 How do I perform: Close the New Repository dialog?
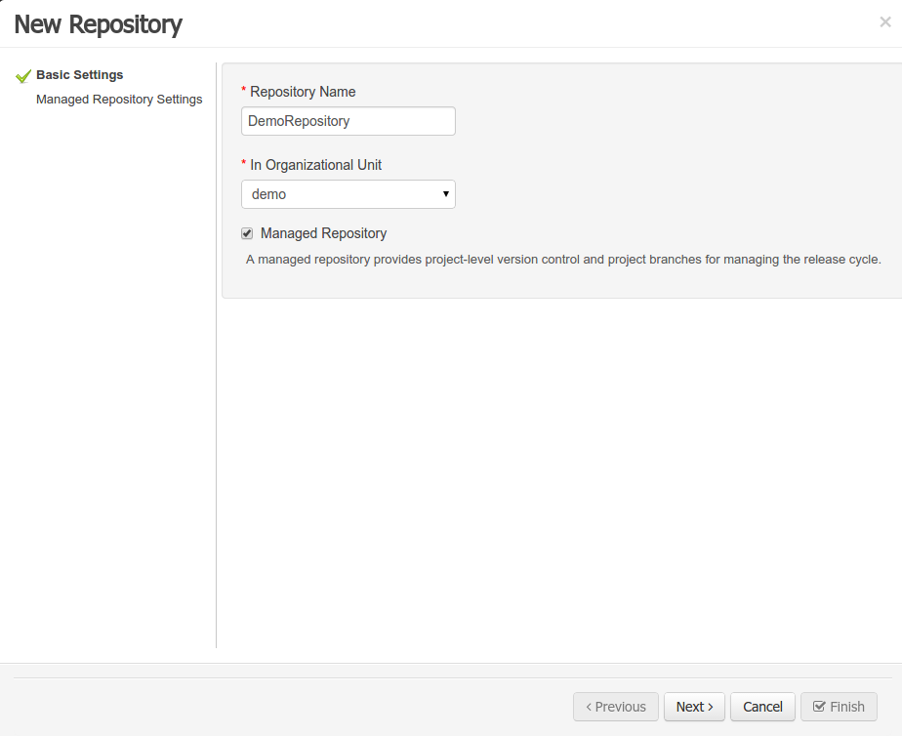[884, 22]
